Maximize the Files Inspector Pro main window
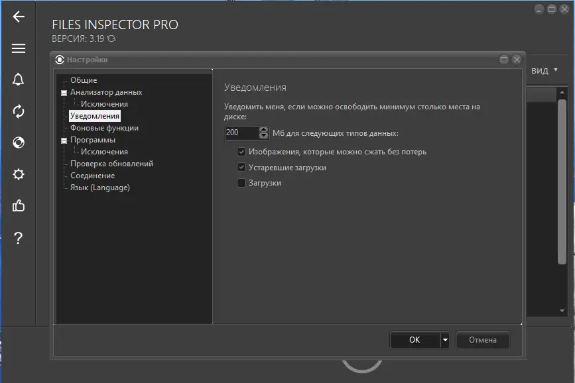Screen dimensions: 575x383 tap(552, 9)
